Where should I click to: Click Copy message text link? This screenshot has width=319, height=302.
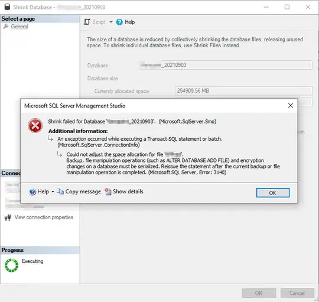[x=83, y=191]
